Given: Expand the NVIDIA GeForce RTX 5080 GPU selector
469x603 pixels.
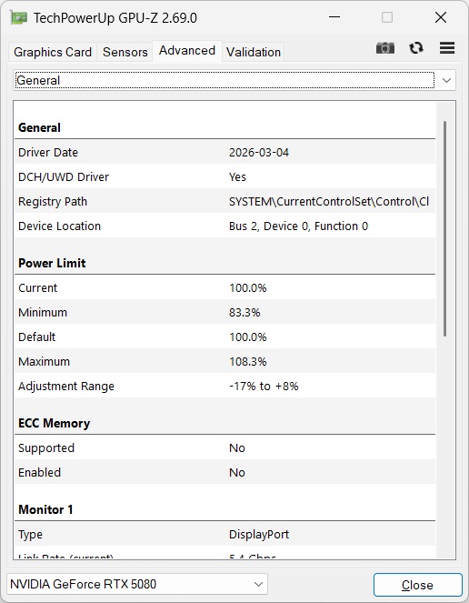Looking at the screenshot, I should pos(137,584).
